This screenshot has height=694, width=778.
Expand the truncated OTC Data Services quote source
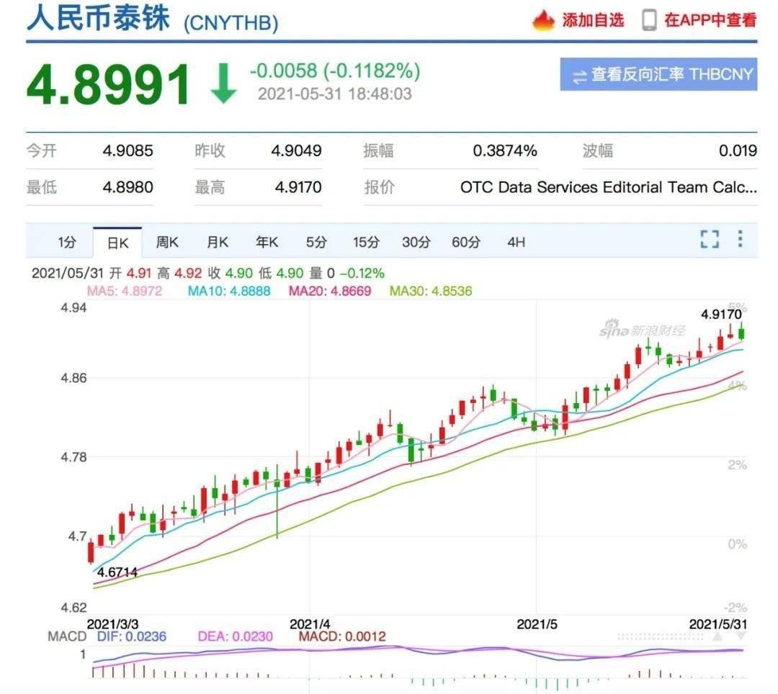[x=608, y=188]
